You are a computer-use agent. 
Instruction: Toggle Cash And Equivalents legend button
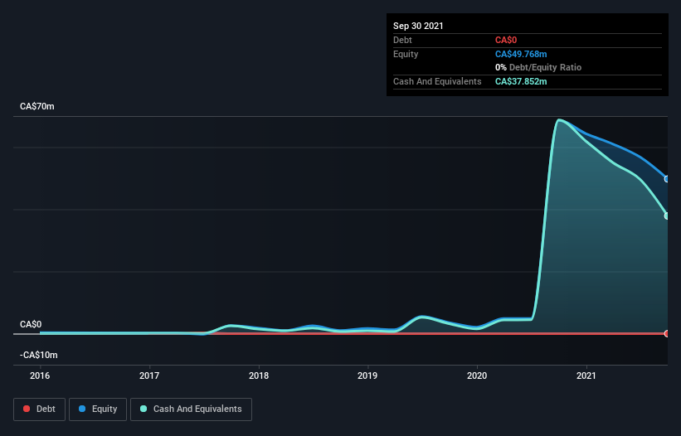pyautogui.click(x=191, y=409)
